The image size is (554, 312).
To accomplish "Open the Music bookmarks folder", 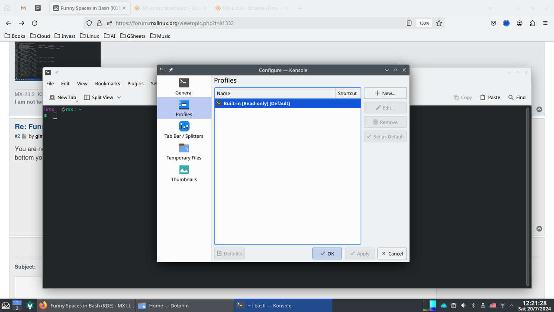I will (x=160, y=36).
